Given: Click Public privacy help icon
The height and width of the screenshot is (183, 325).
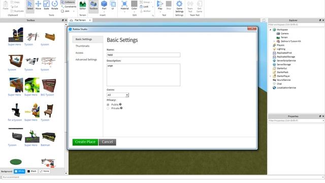Looking at the screenshot, I should [x=120, y=104].
